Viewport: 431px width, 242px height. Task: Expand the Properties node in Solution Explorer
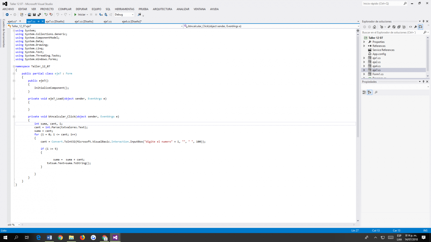pyautogui.click(x=364, y=42)
